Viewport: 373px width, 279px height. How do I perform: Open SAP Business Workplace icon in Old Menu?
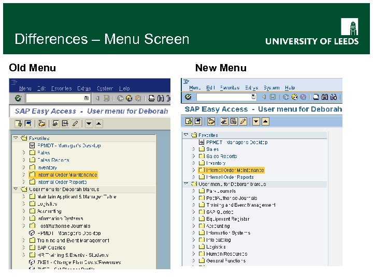(x=42, y=123)
